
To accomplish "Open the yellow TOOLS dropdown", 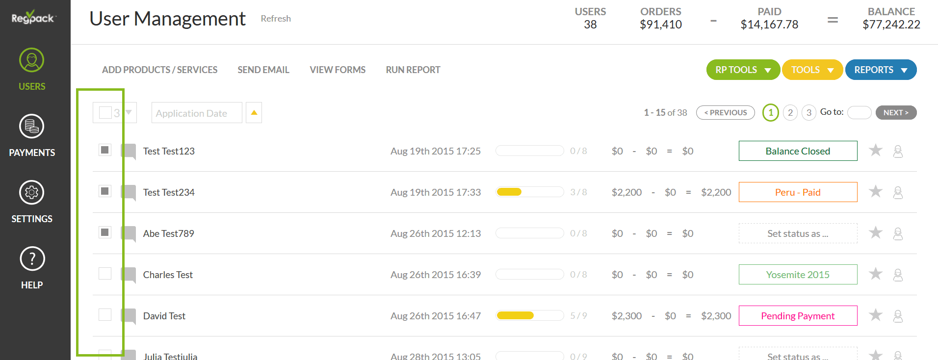I will [812, 70].
